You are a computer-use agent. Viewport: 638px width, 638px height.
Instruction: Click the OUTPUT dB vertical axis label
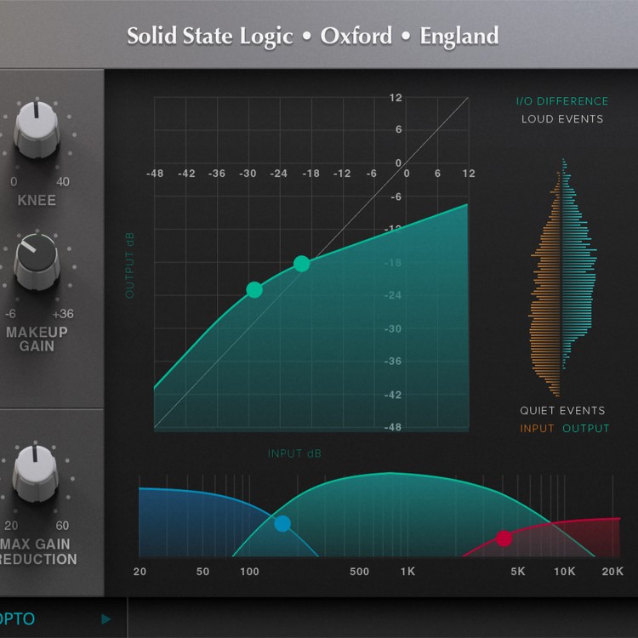(x=130, y=265)
